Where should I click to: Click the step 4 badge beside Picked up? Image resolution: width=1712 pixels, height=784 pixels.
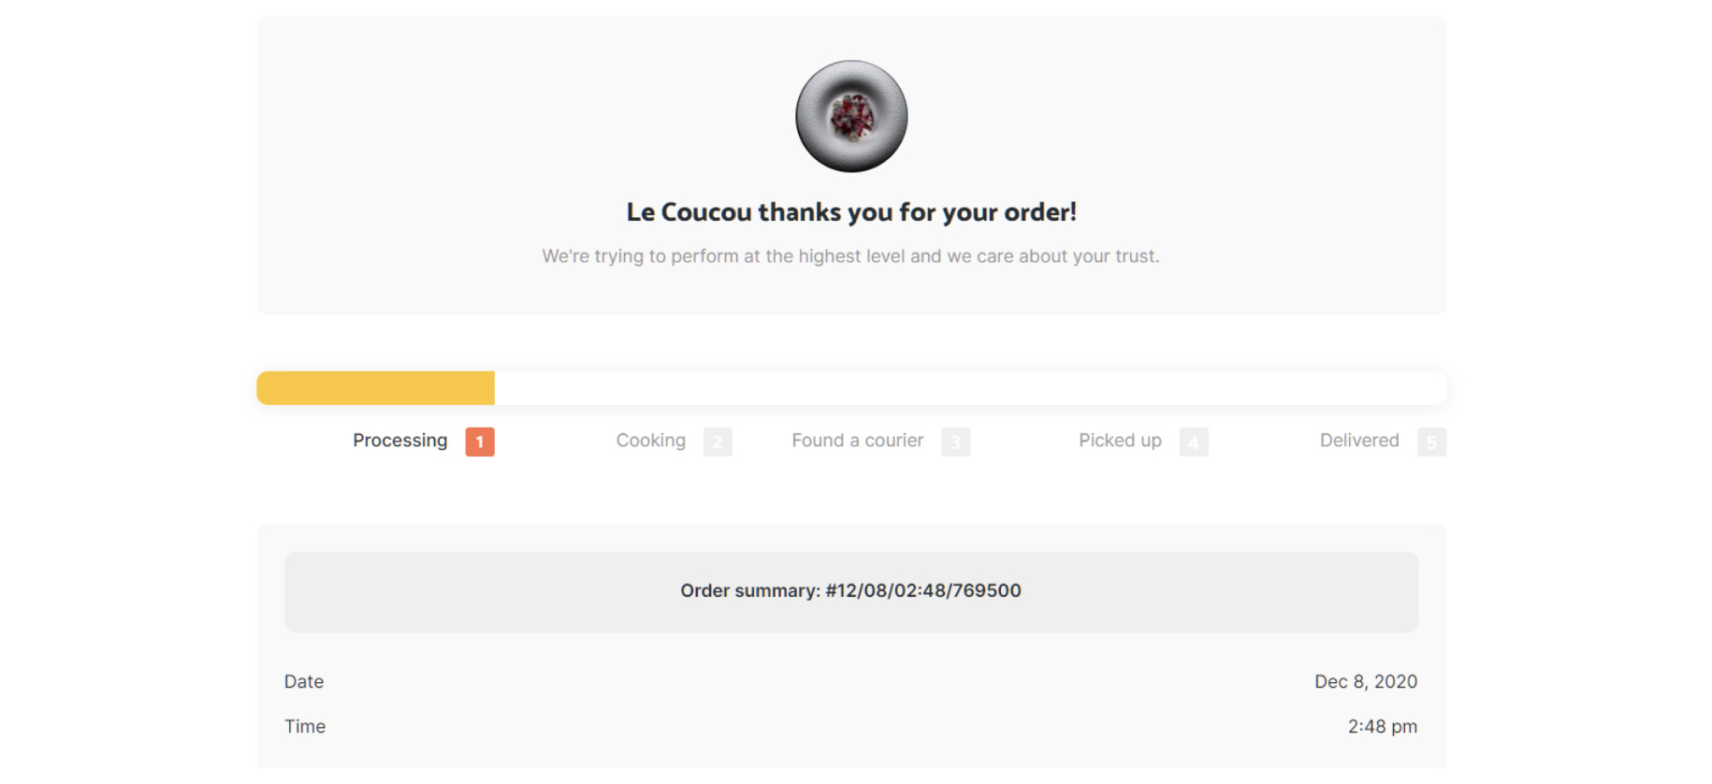[x=1193, y=442]
